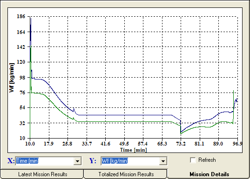Click the Time [min] horizontal axis title
Screen dimensions: 250x179
[x=134, y=150]
